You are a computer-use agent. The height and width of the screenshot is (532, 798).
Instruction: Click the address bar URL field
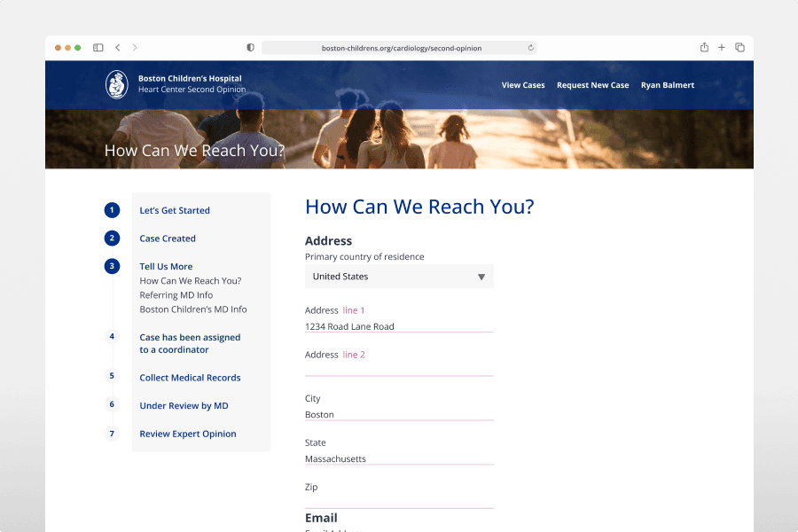399,48
